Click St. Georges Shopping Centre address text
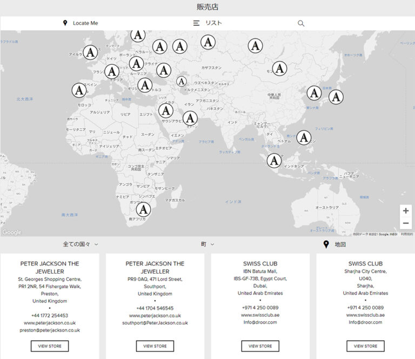 coord(50,279)
